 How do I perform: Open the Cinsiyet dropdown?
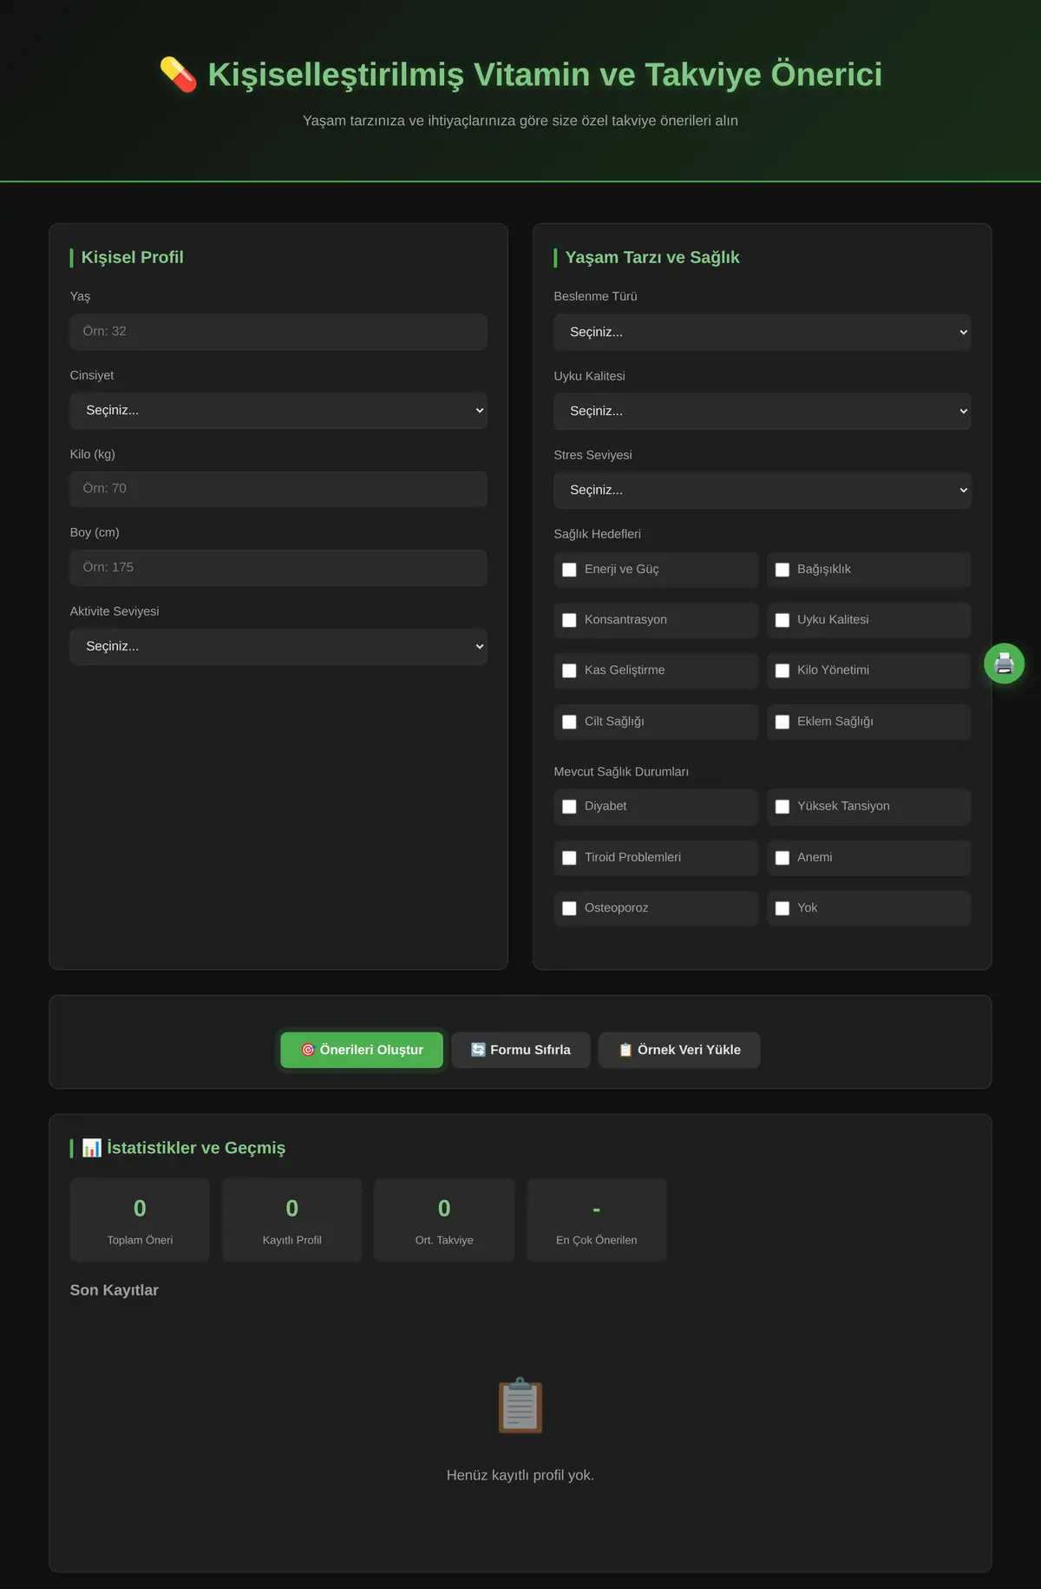coord(278,411)
